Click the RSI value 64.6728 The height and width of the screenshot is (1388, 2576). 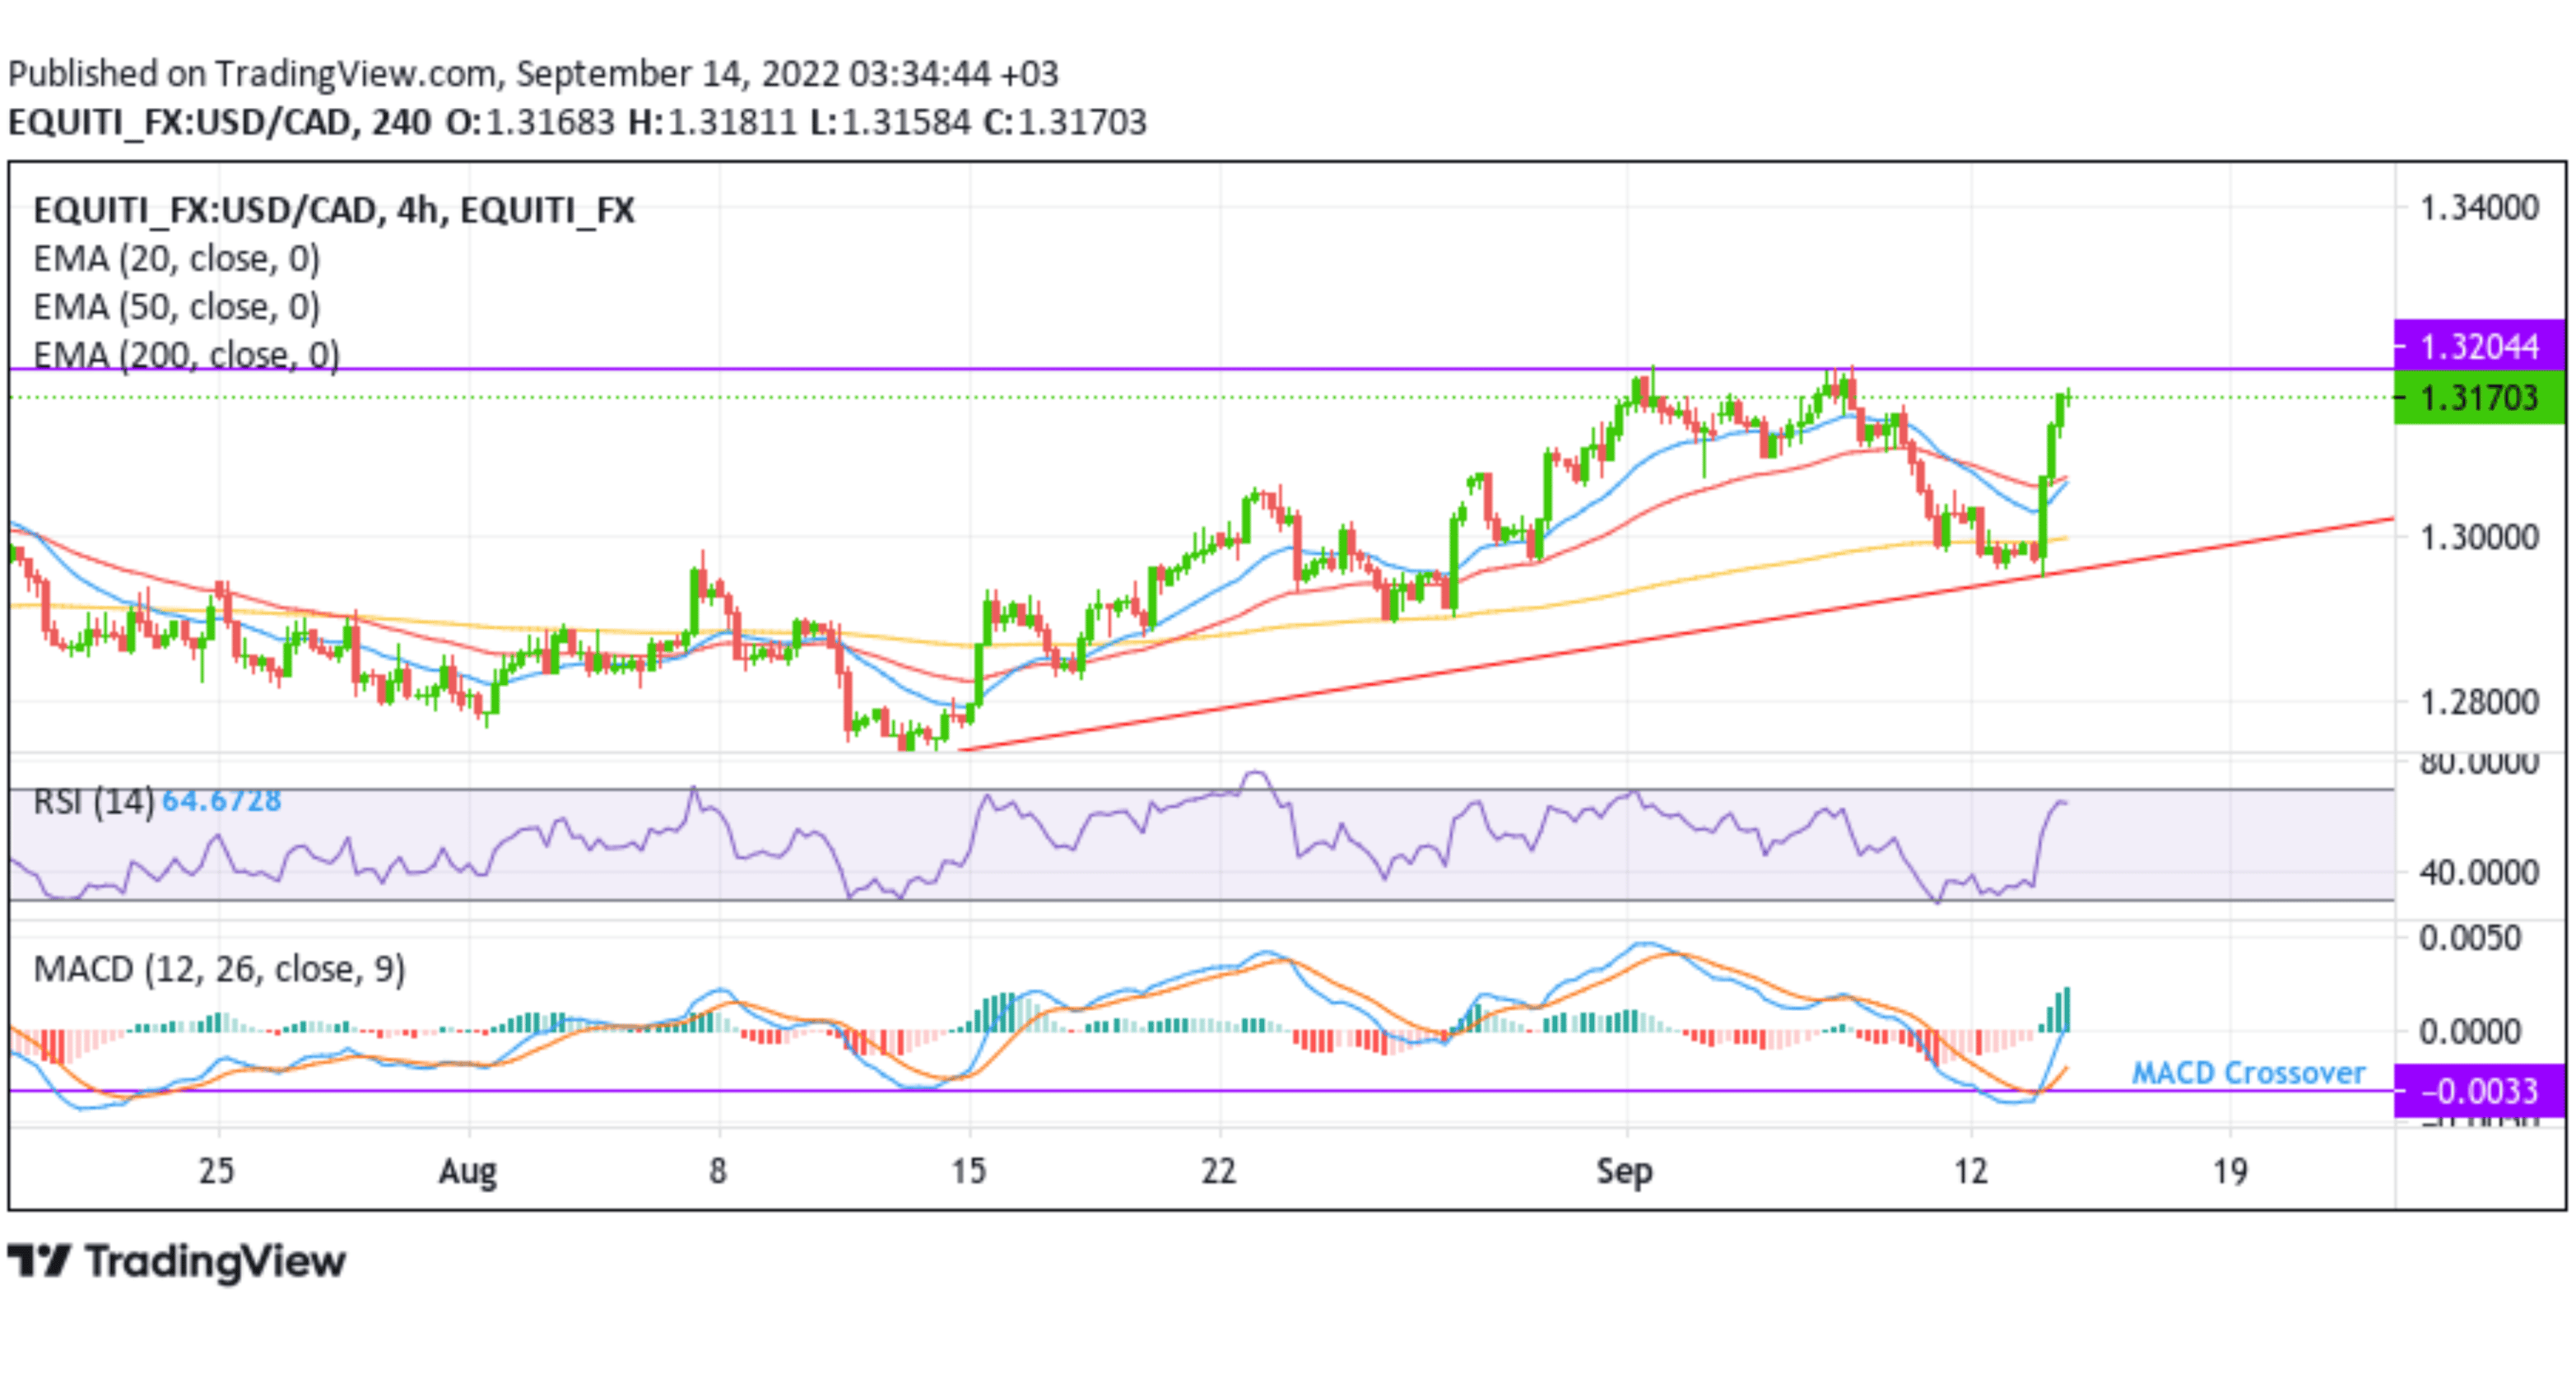point(221,801)
